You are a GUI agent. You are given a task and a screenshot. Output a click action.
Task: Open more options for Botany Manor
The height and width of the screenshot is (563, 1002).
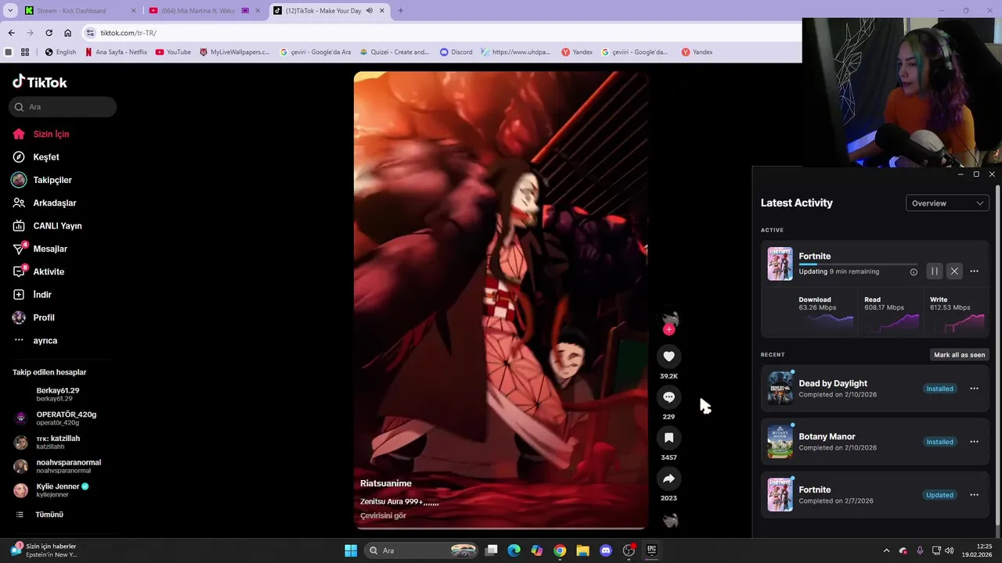click(x=974, y=442)
